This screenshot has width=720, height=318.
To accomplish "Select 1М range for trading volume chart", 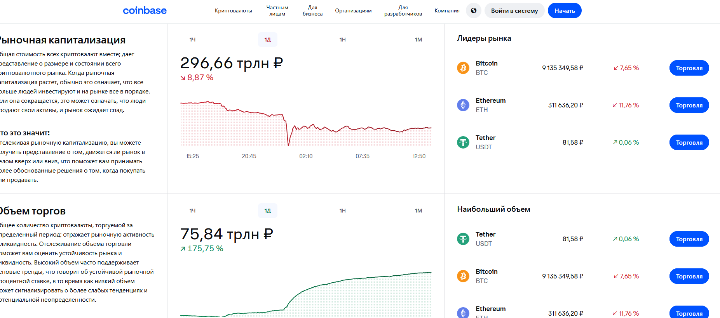I will [x=418, y=211].
